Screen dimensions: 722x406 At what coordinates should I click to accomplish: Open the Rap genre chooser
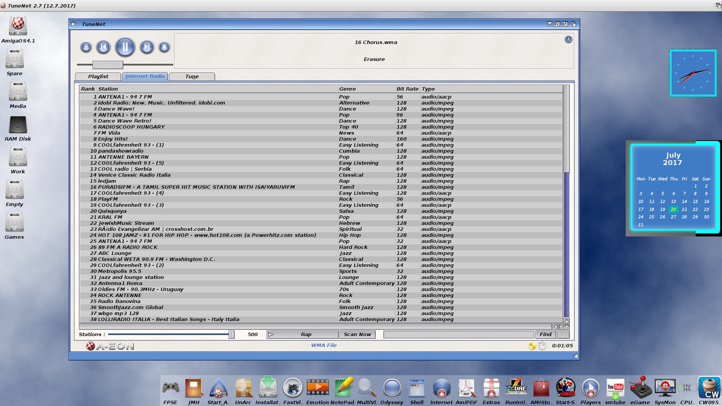(x=306, y=335)
